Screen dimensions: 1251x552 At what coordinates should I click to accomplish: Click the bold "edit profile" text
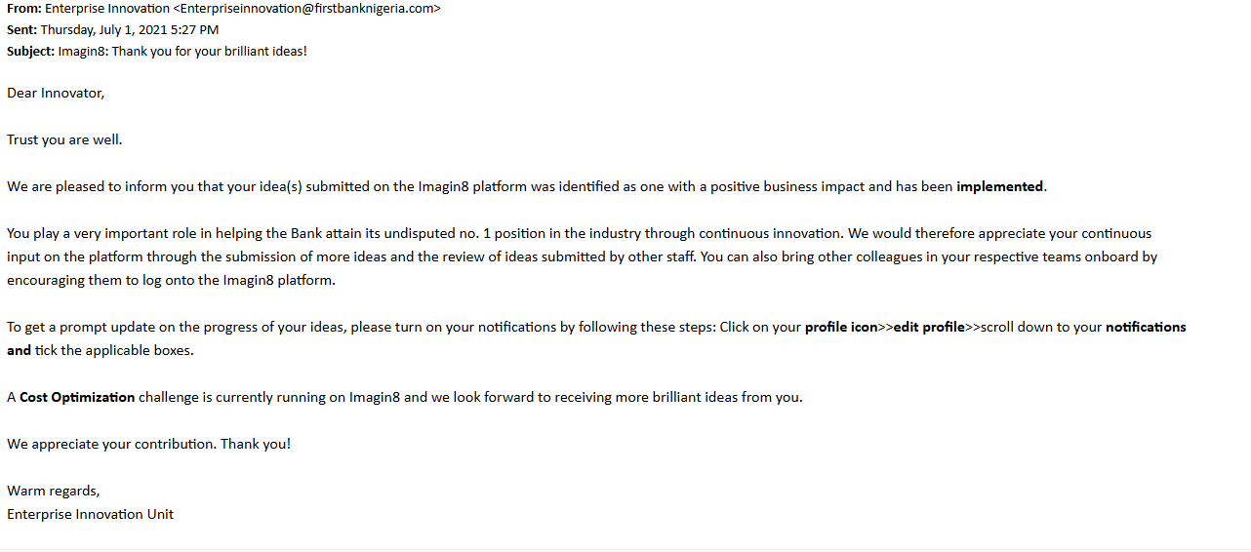[x=929, y=327]
